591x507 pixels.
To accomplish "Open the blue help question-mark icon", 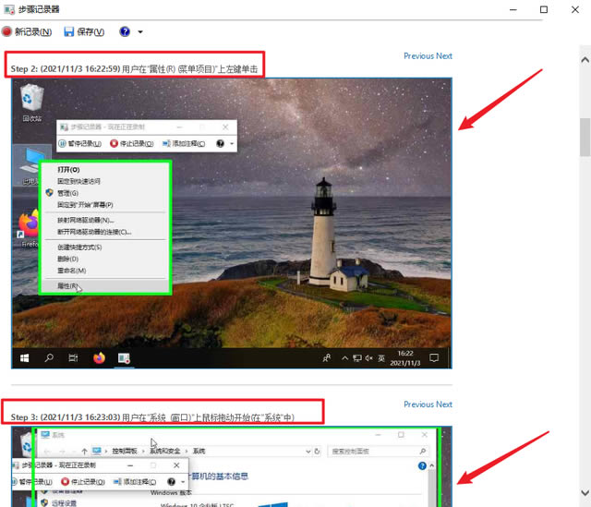I will [125, 31].
